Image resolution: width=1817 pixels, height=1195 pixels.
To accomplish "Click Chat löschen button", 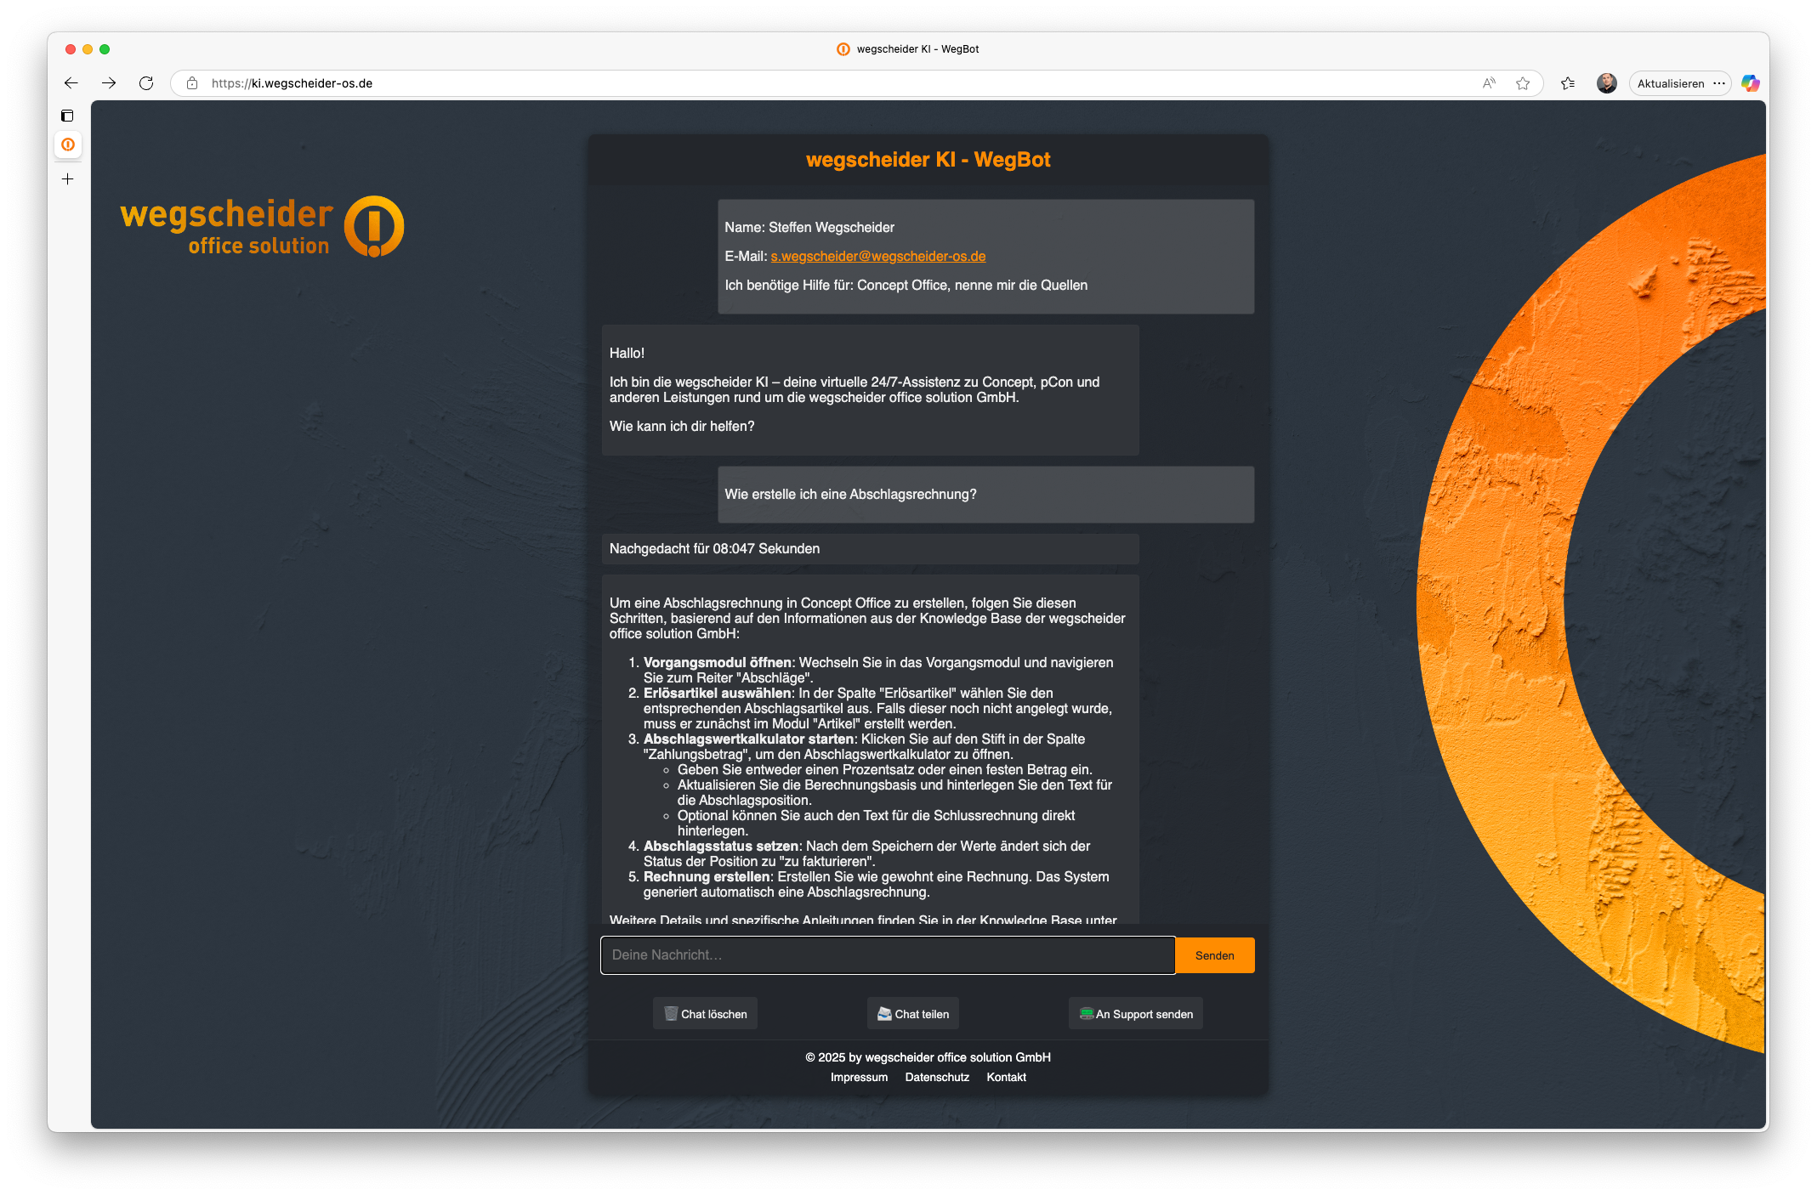I will tap(705, 1014).
